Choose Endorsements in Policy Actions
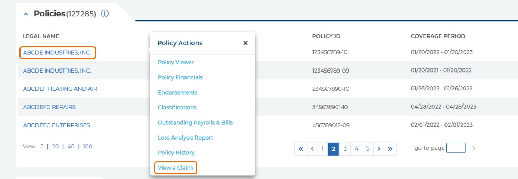Image resolution: width=518 pixels, height=179 pixels. point(178,92)
